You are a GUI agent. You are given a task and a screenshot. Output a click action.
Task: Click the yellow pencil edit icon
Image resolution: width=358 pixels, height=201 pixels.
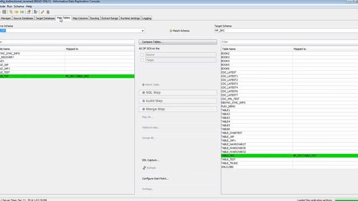(43, 12)
